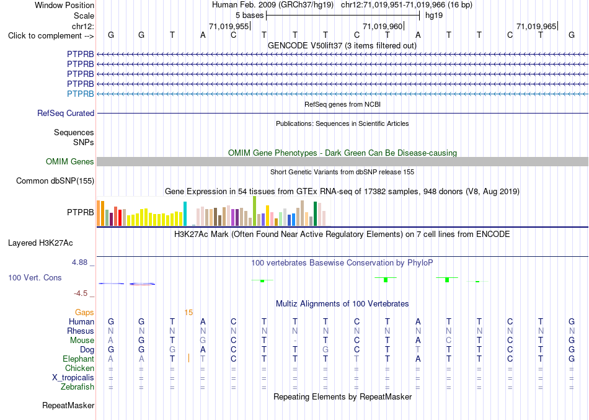The height and width of the screenshot is (420, 589).
Task: Click the SNPs track label
Action: (x=84, y=143)
